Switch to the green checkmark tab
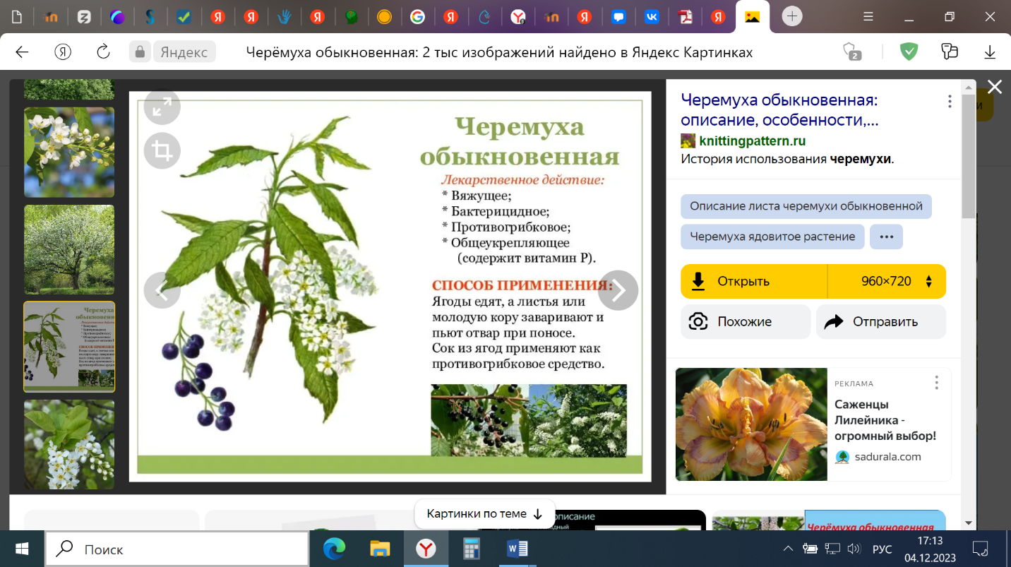This screenshot has height=567, width=1011. [x=184, y=17]
